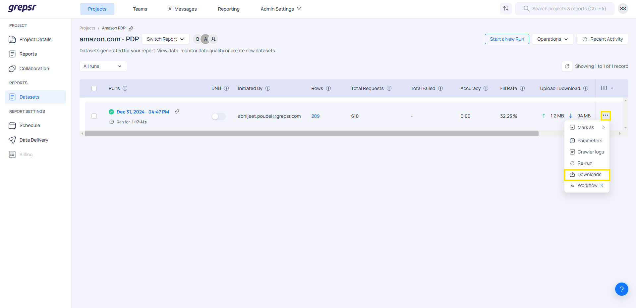Check the select-all runs header checkbox
This screenshot has width=636, height=308.
click(x=94, y=88)
